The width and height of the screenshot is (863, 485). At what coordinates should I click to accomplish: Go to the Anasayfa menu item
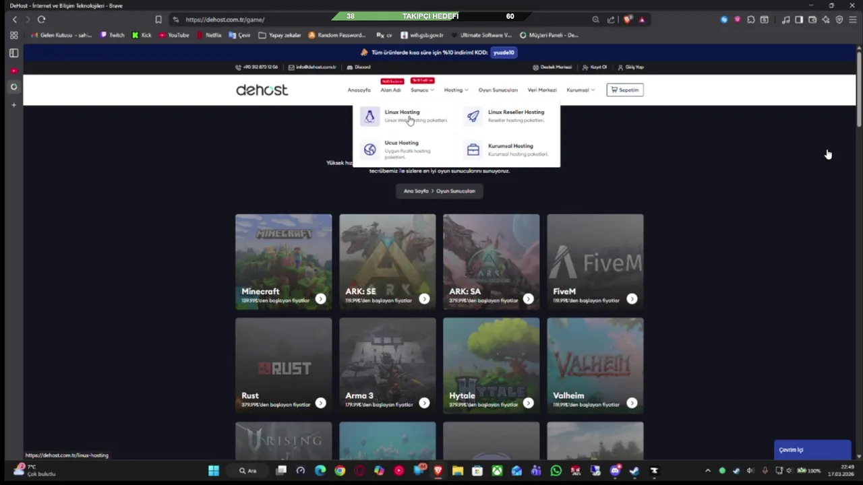click(x=359, y=90)
